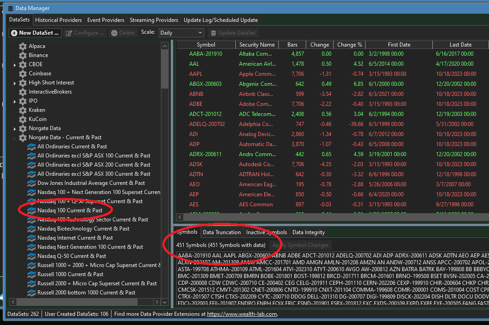Open the Data Truncation tab
Screen dimensions: 489x325
(222, 232)
